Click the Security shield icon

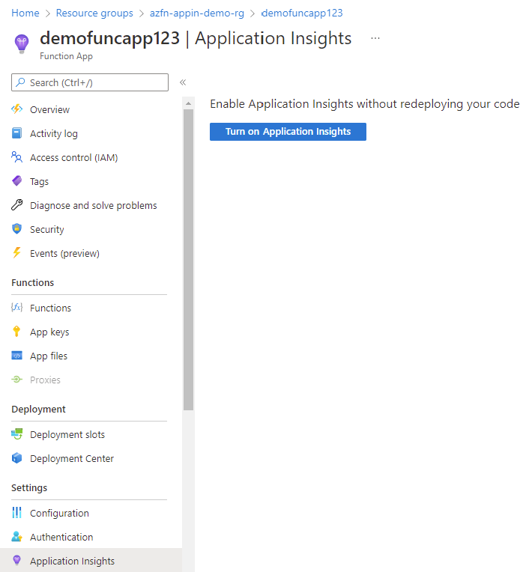click(x=16, y=229)
